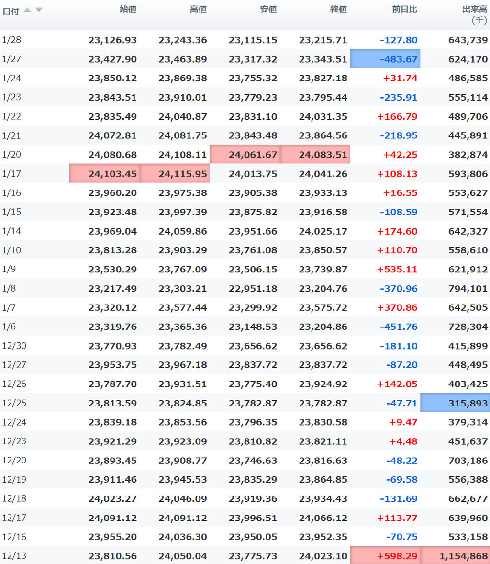Click volume 728,304 on 1/6
This screenshot has height=564, width=490.
click(x=468, y=327)
